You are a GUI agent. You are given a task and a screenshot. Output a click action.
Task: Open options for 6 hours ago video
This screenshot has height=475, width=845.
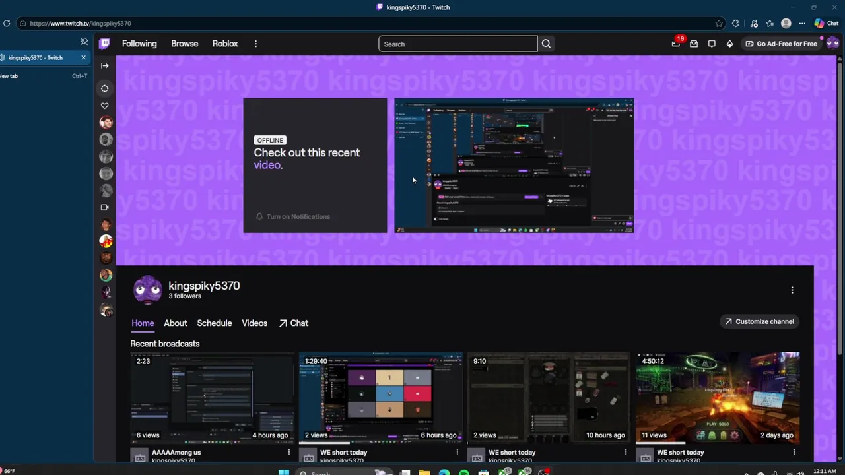coord(457,453)
